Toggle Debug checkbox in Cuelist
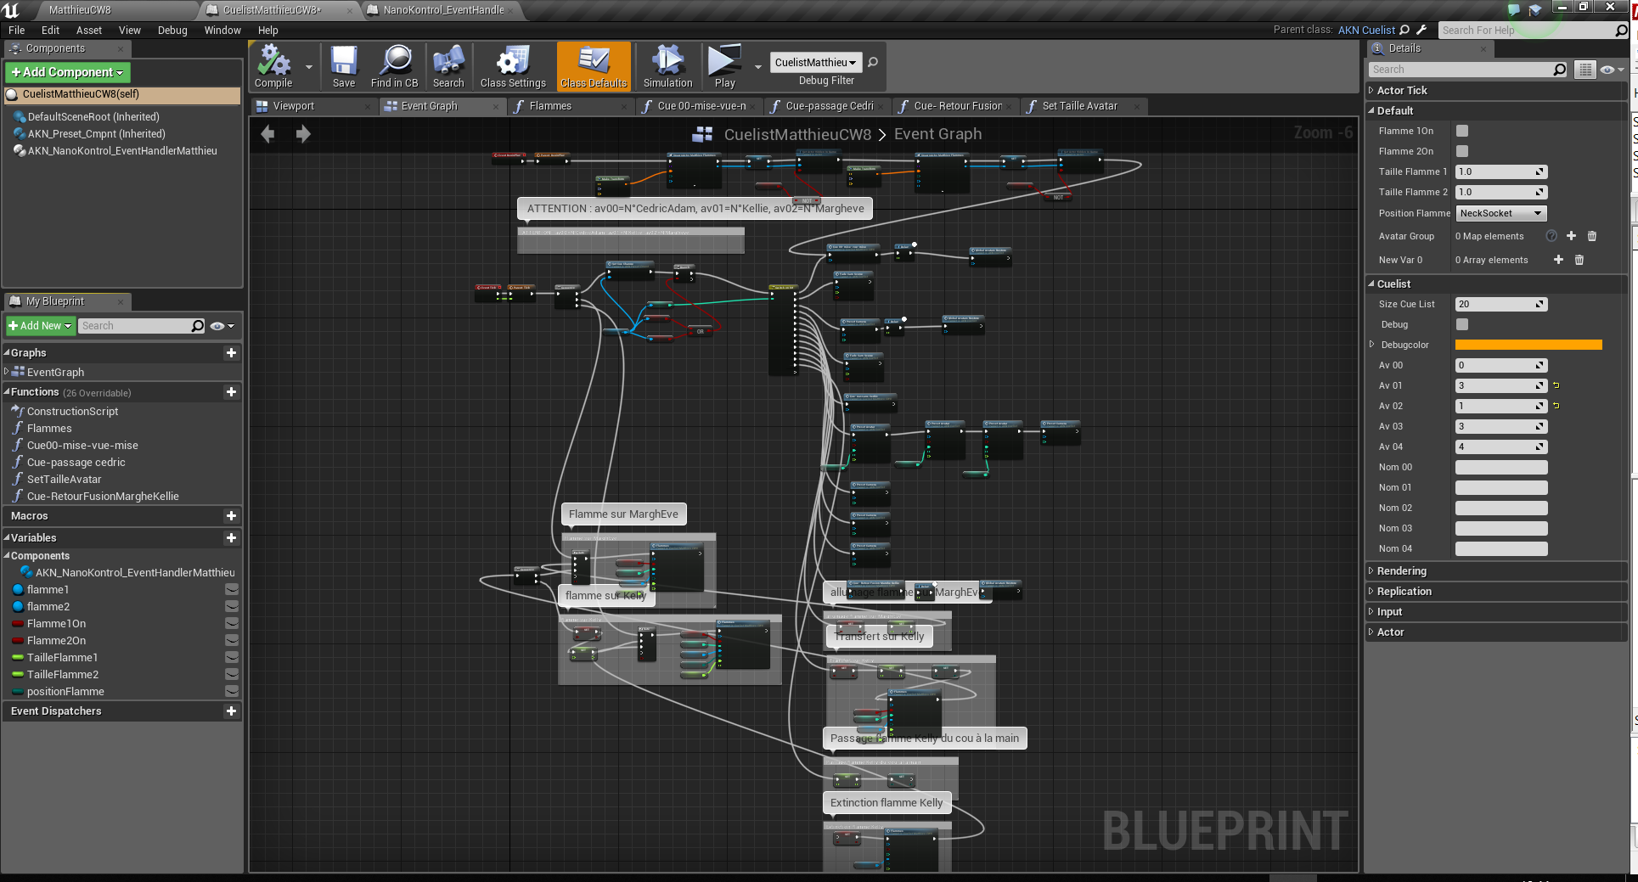The image size is (1638, 882). 1462,324
